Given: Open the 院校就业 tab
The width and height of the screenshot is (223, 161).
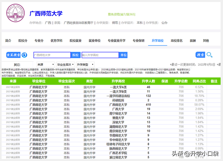Looking at the screenshot, I should 76,41.
